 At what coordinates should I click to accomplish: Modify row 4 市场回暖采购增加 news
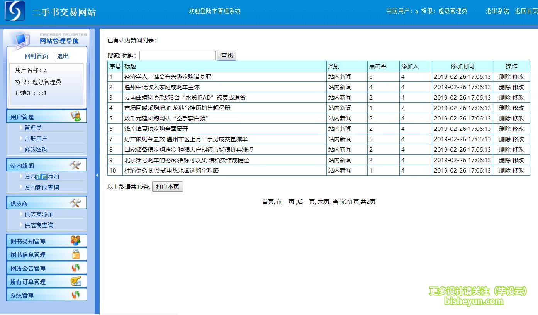pyautogui.click(x=518, y=108)
